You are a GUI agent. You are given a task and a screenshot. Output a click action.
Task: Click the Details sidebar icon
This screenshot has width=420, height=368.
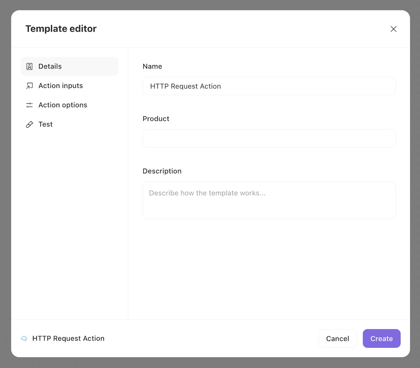(29, 66)
